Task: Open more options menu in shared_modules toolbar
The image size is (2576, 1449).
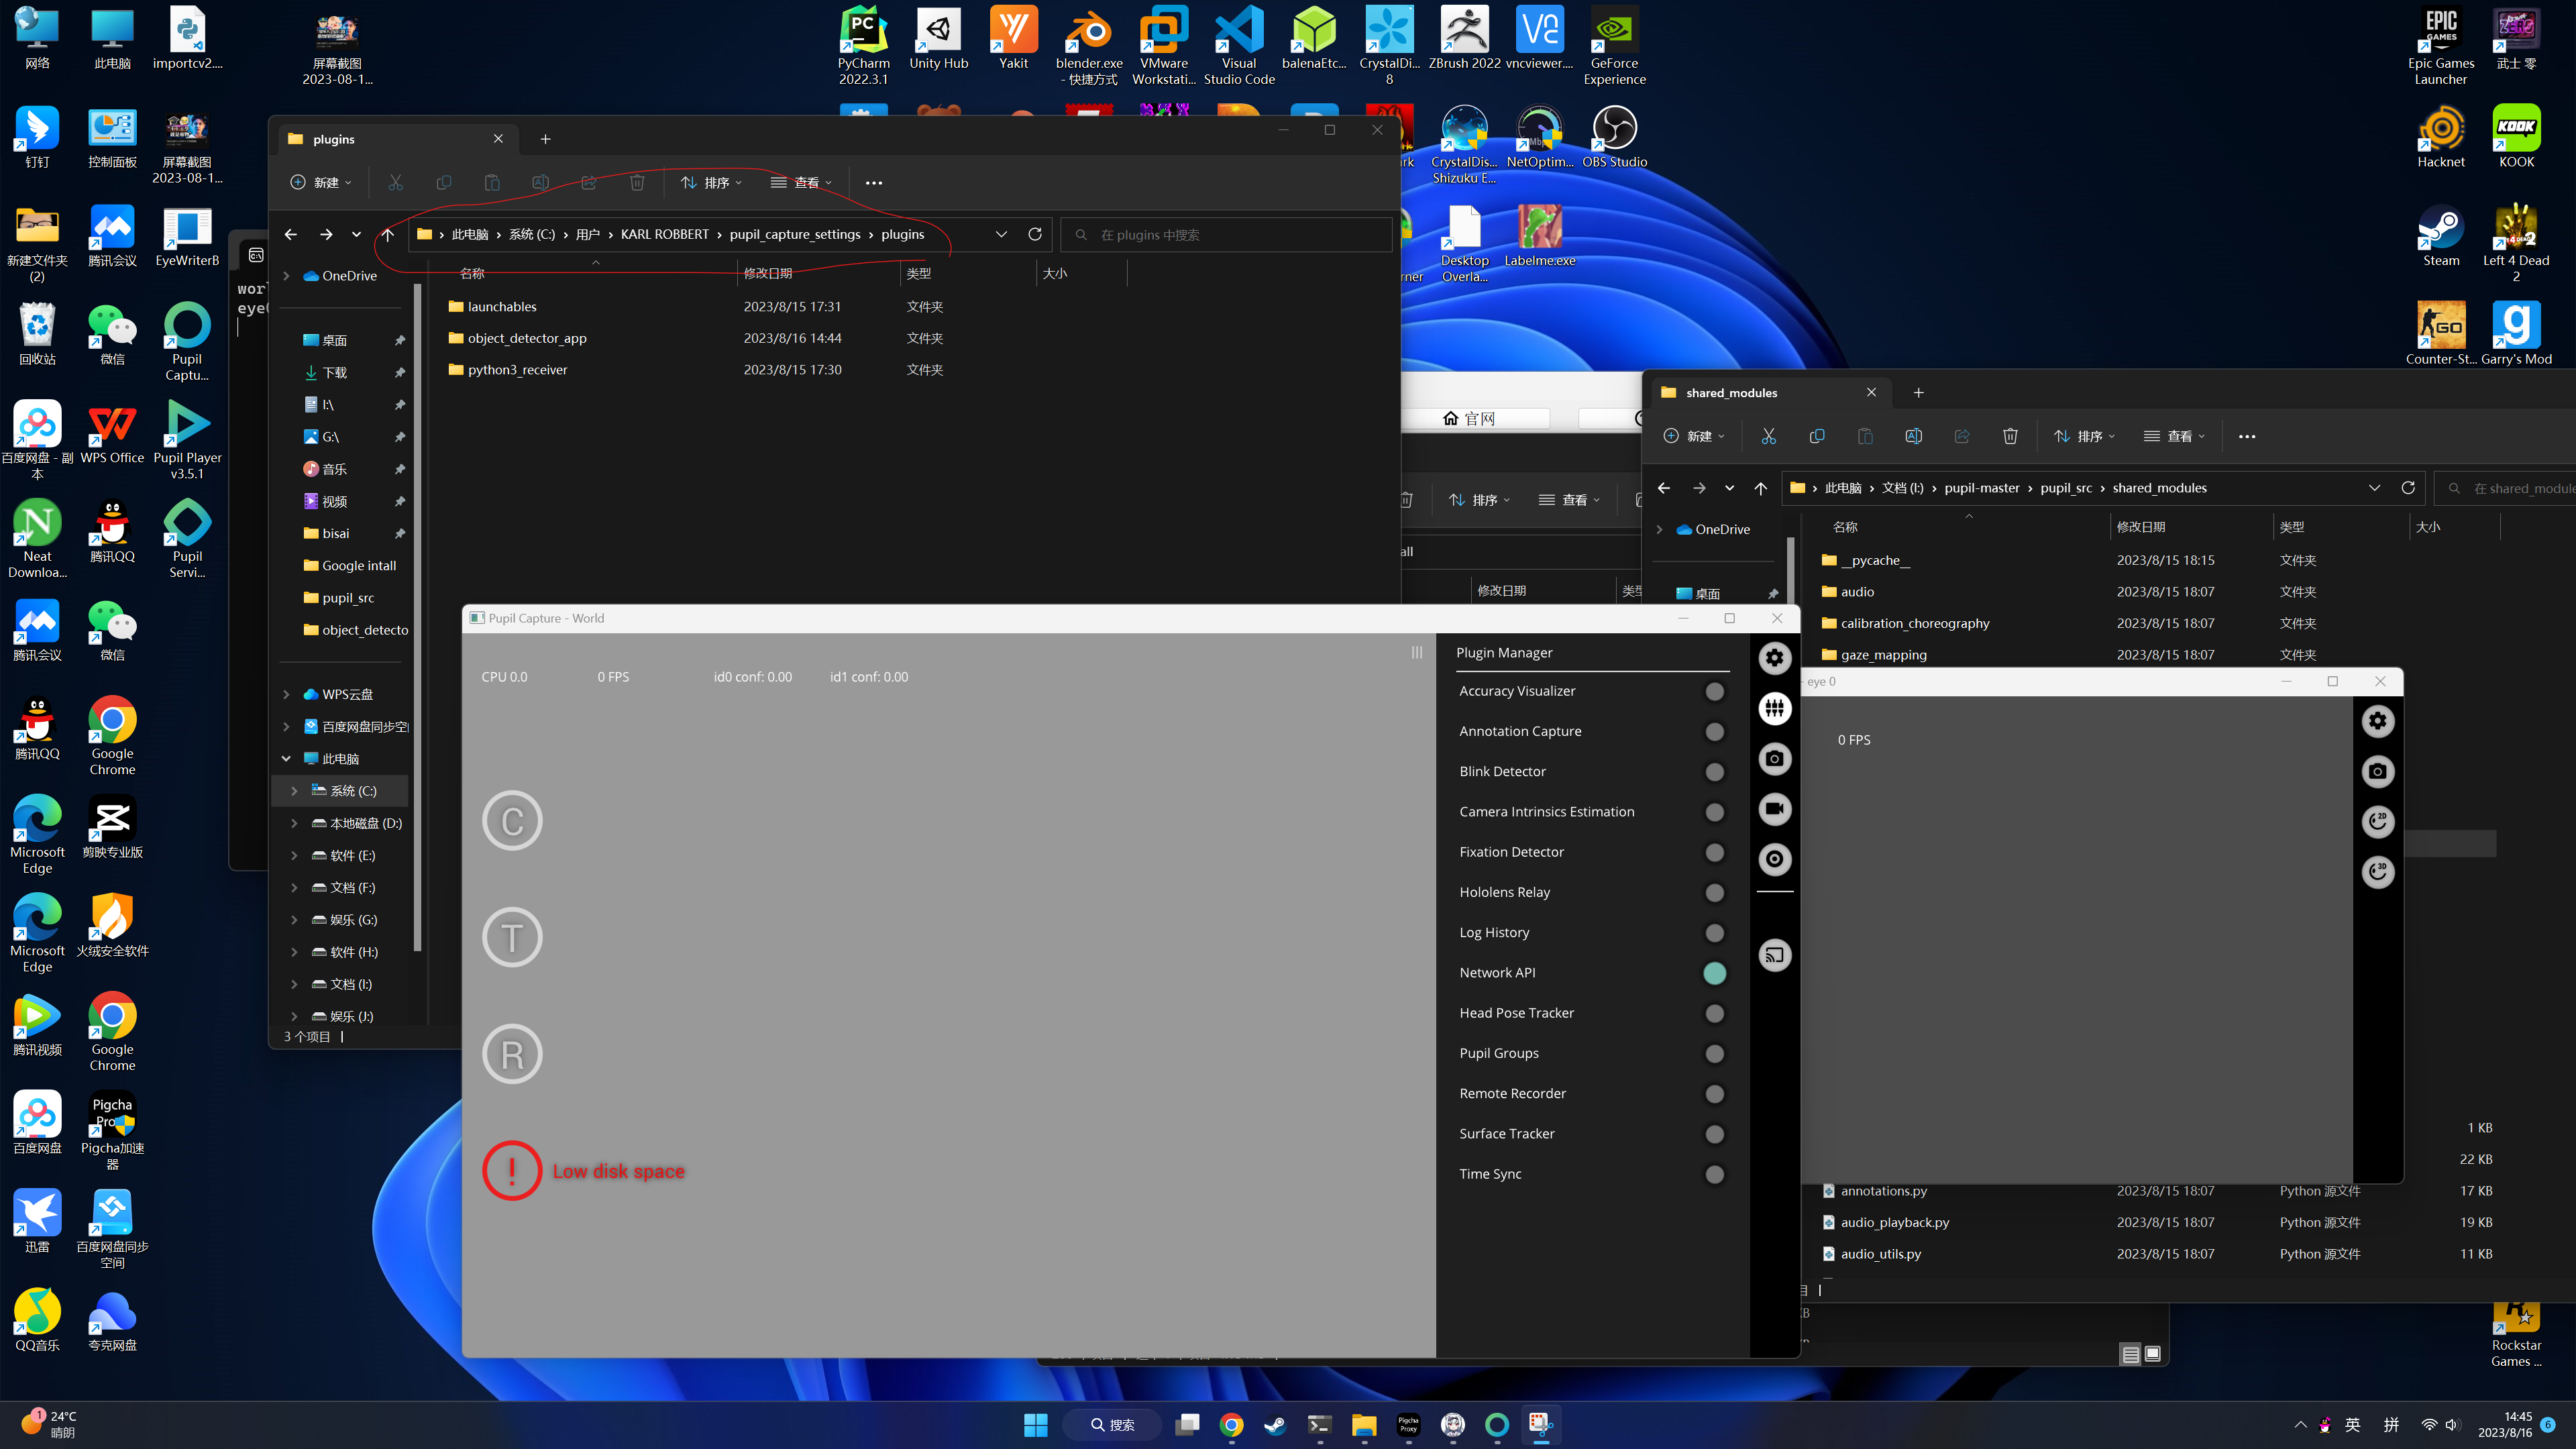Action: [x=2246, y=436]
